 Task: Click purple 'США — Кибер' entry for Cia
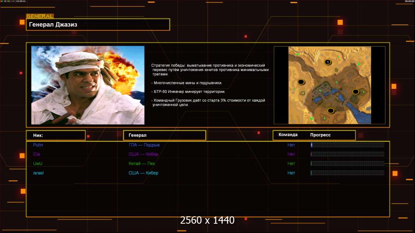(x=143, y=154)
